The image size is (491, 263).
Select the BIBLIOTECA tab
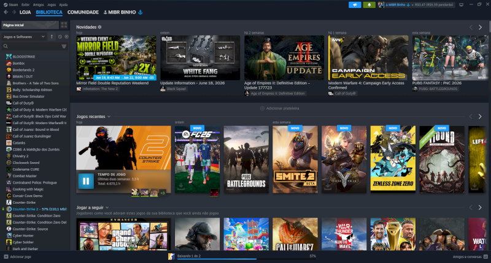point(49,12)
